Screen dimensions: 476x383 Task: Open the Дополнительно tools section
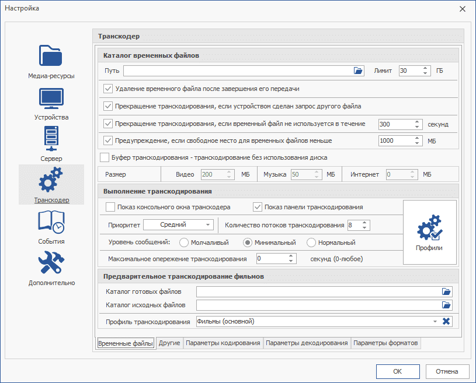tap(51, 269)
